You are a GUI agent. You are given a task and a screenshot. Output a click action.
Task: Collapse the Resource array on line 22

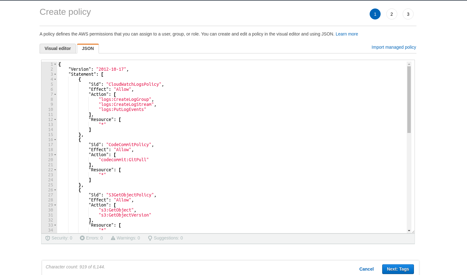click(55, 170)
